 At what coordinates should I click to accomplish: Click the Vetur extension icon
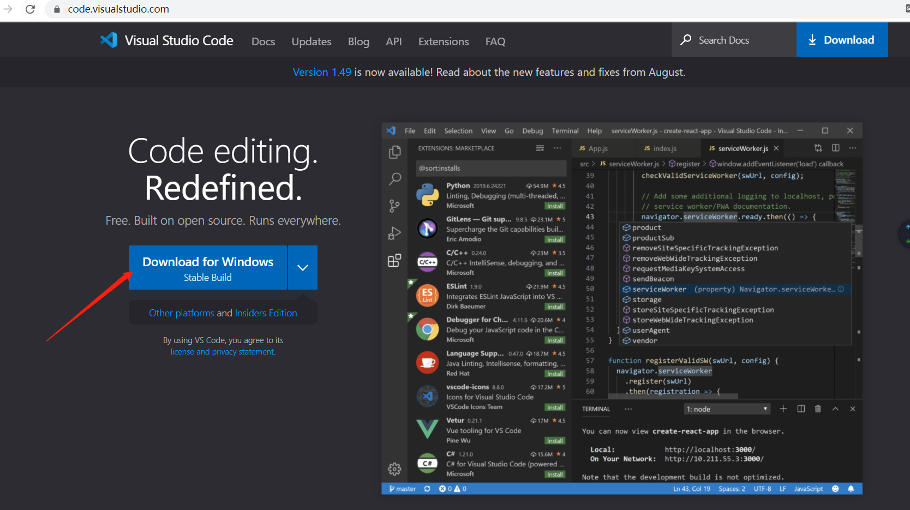click(x=428, y=430)
